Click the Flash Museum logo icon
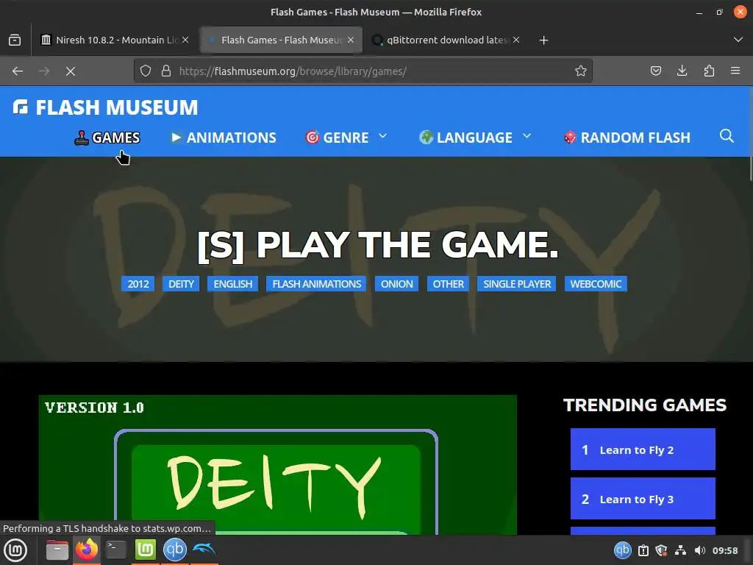Image resolution: width=753 pixels, height=565 pixels. 20,107
